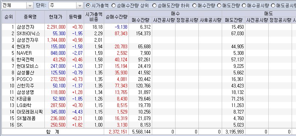Click the 순위 rank column header
Image resolution: width=296 pixels, height=136 pixels.
8,17
